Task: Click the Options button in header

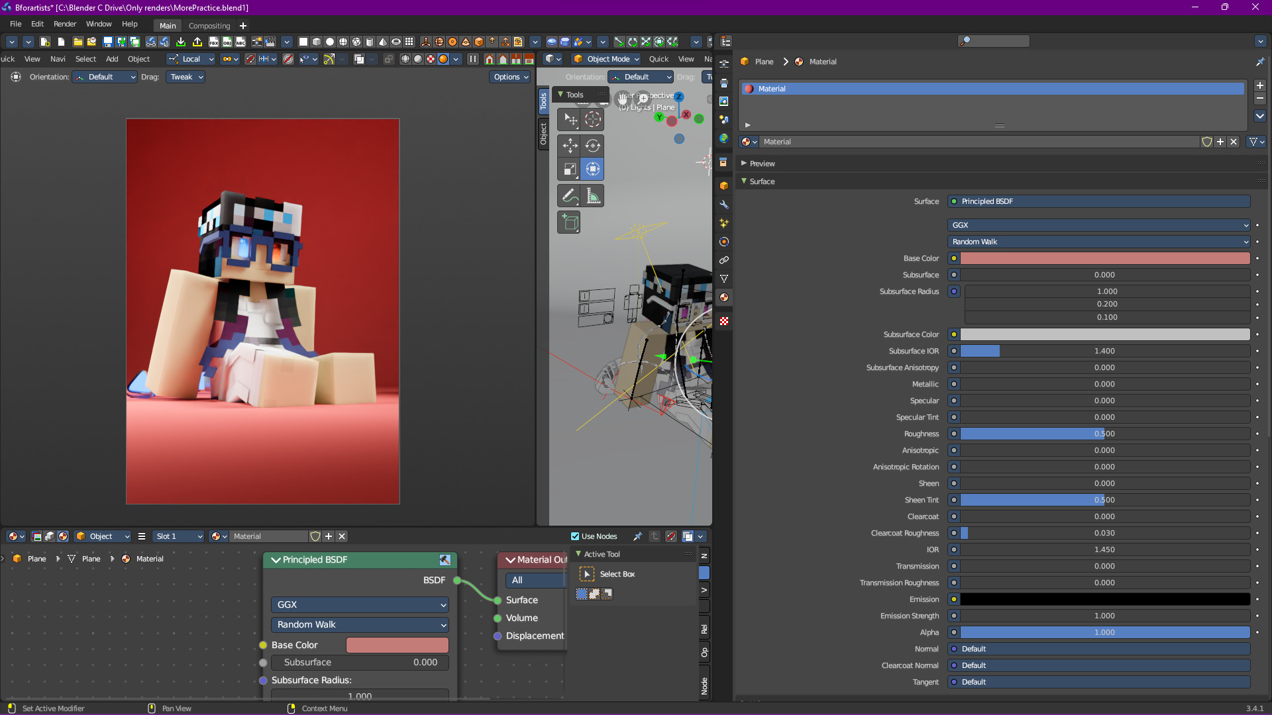Action: pyautogui.click(x=511, y=77)
